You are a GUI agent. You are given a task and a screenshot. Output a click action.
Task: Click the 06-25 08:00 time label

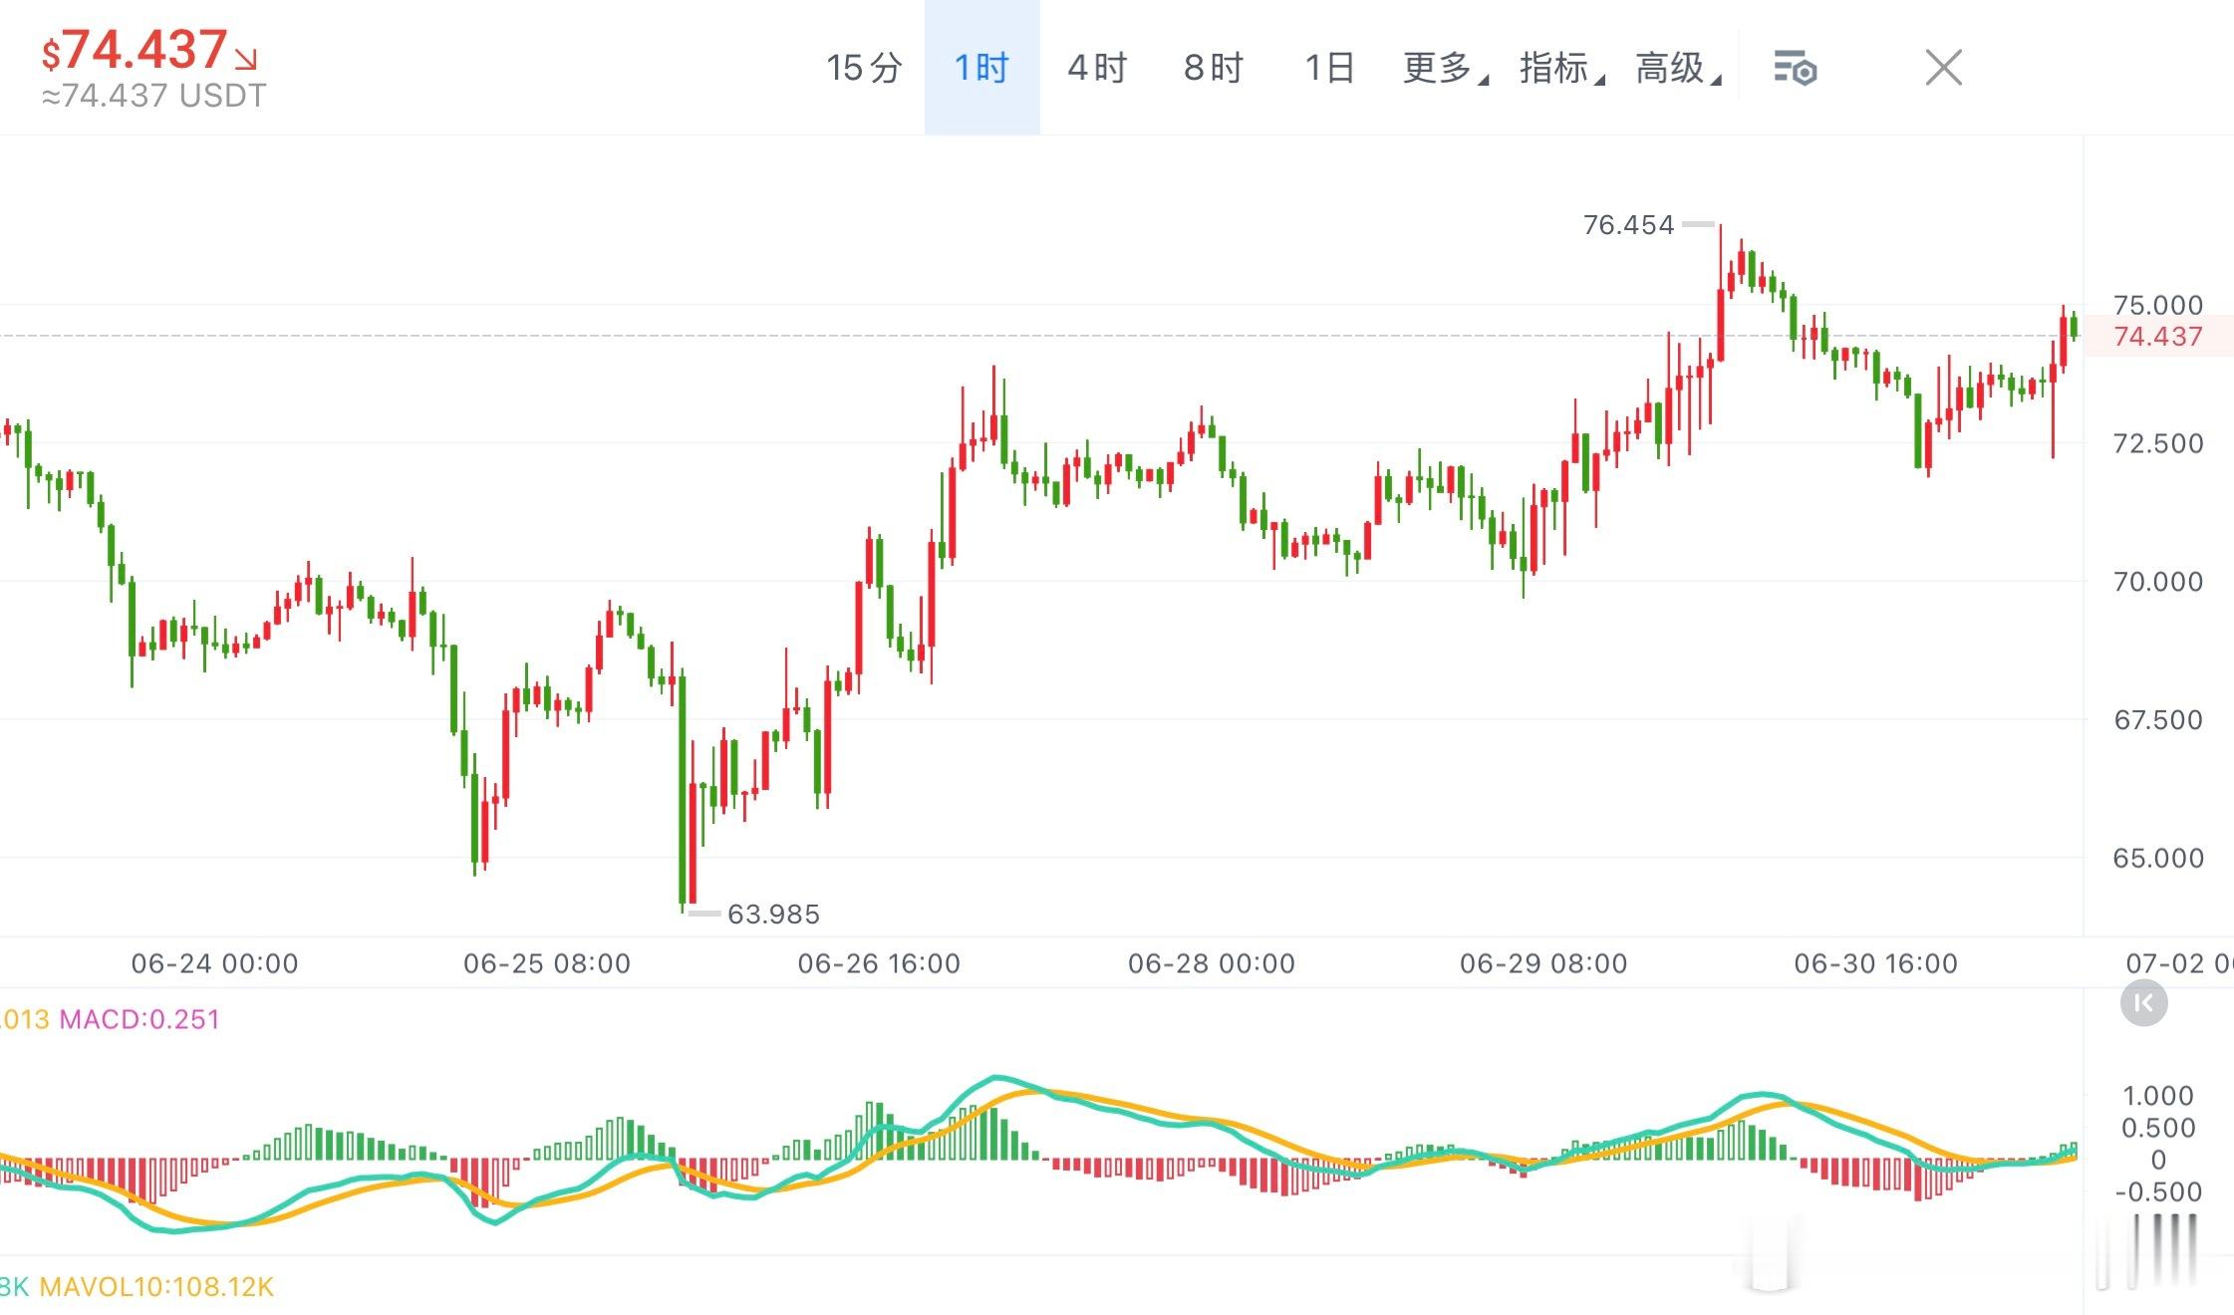[x=547, y=964]
